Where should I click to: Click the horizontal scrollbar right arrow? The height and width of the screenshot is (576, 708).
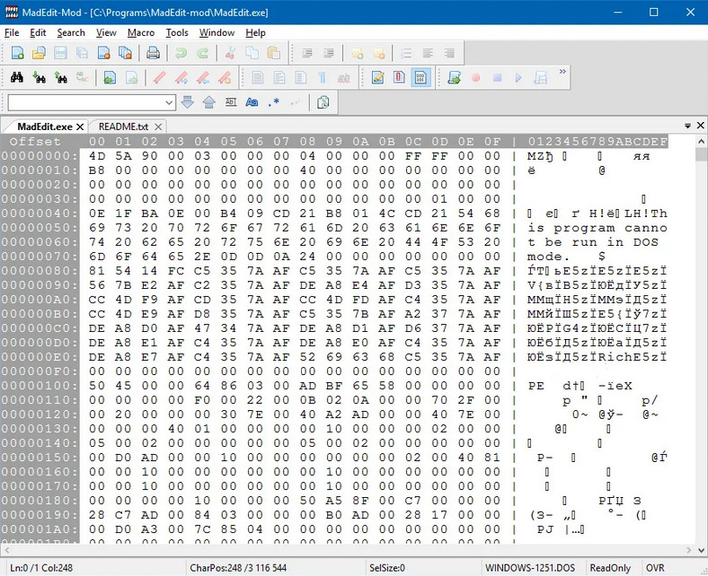688,550
